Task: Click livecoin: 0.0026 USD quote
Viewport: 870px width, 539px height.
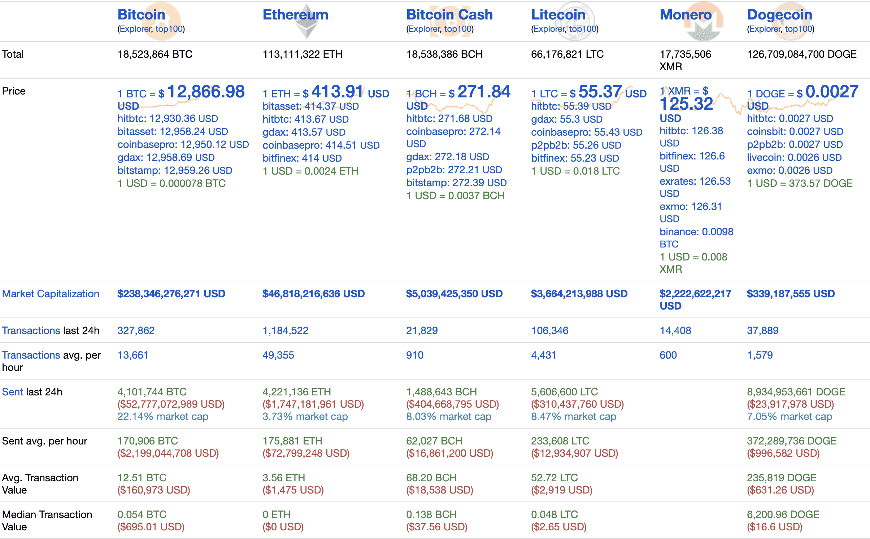Action: (794, 157)
